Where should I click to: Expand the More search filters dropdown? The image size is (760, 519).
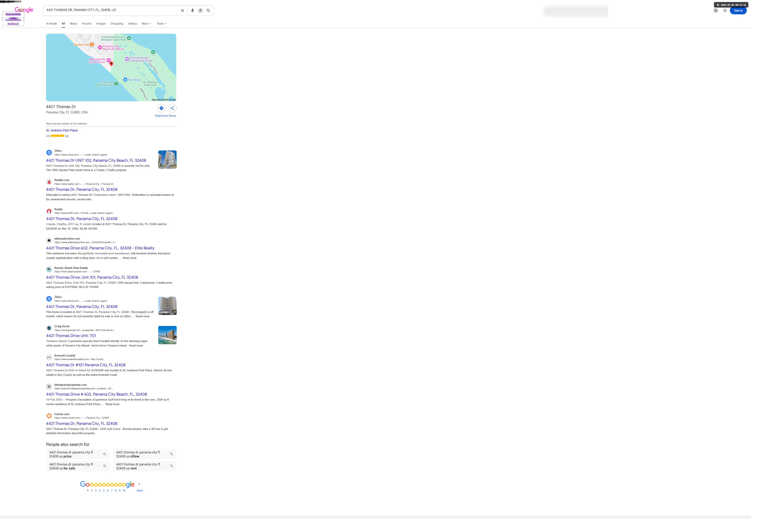(x=146, y=24)
